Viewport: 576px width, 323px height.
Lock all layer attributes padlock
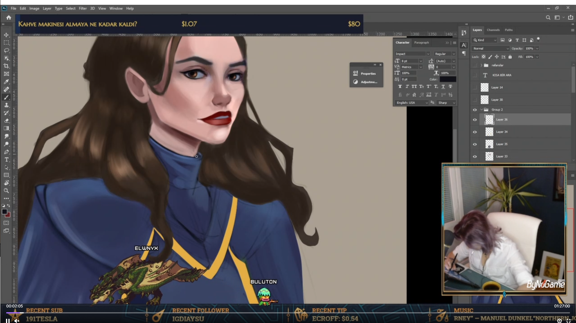(510, 57)
